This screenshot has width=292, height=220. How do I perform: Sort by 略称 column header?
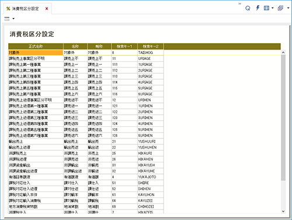99,47
